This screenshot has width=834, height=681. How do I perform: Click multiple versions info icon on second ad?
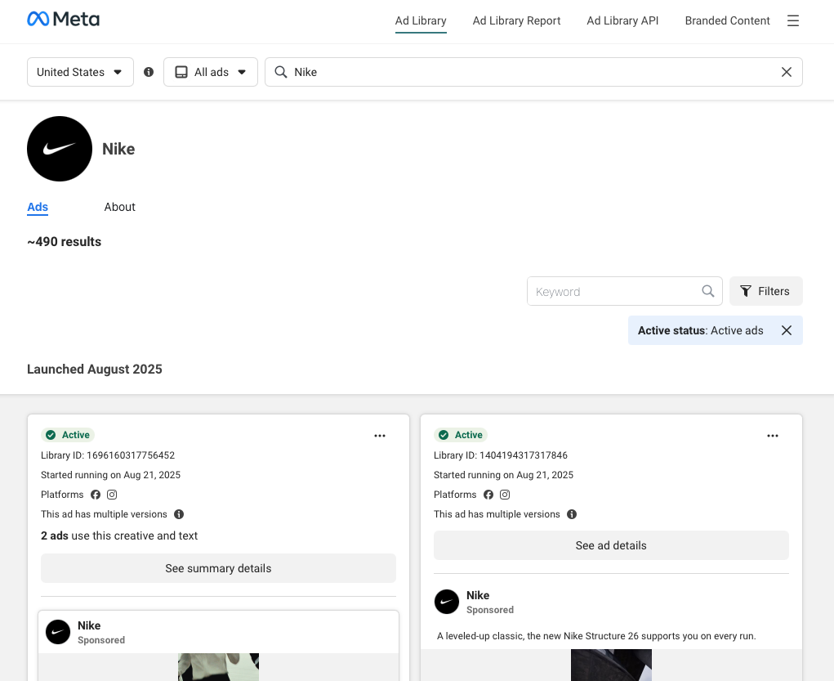coord(572,514)
